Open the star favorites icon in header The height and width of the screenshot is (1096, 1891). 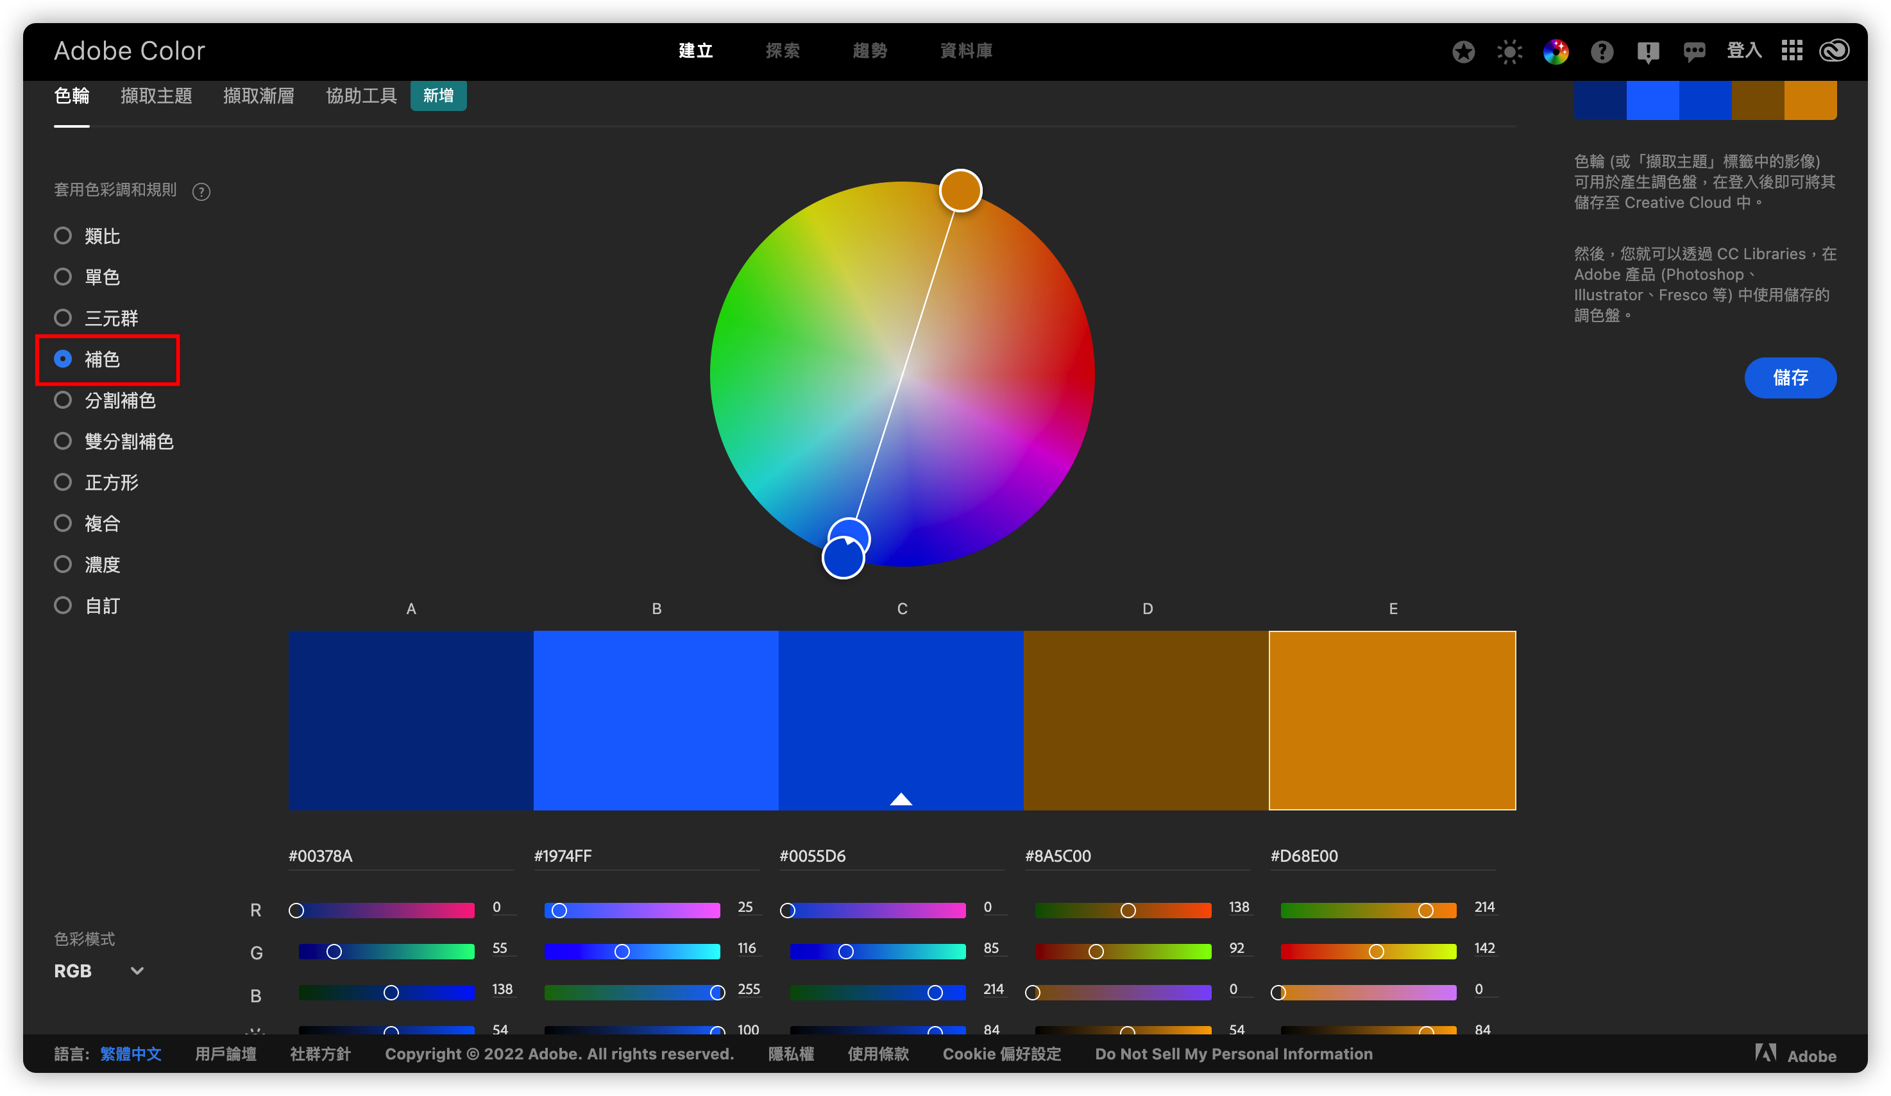[x=1463, y=51]
